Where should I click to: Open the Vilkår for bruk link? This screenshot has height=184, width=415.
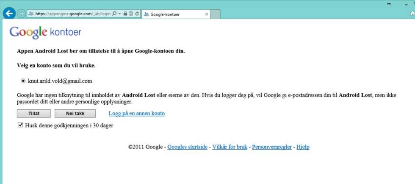tap(230, 147)
